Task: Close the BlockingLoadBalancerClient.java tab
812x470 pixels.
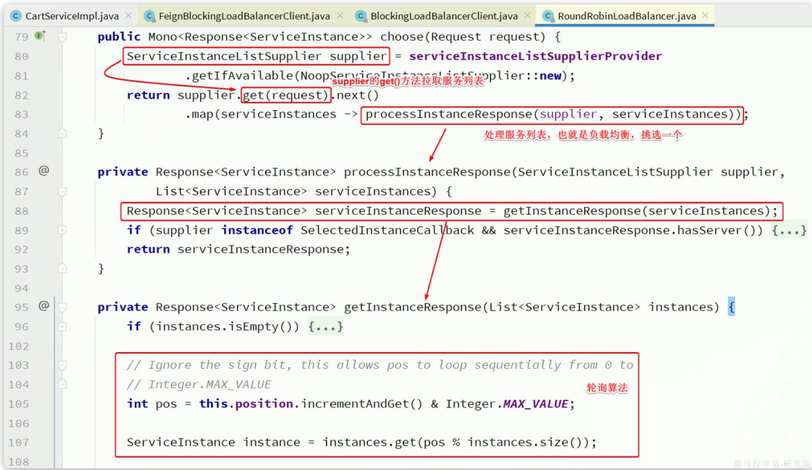Action: click(x=527, y=16)
